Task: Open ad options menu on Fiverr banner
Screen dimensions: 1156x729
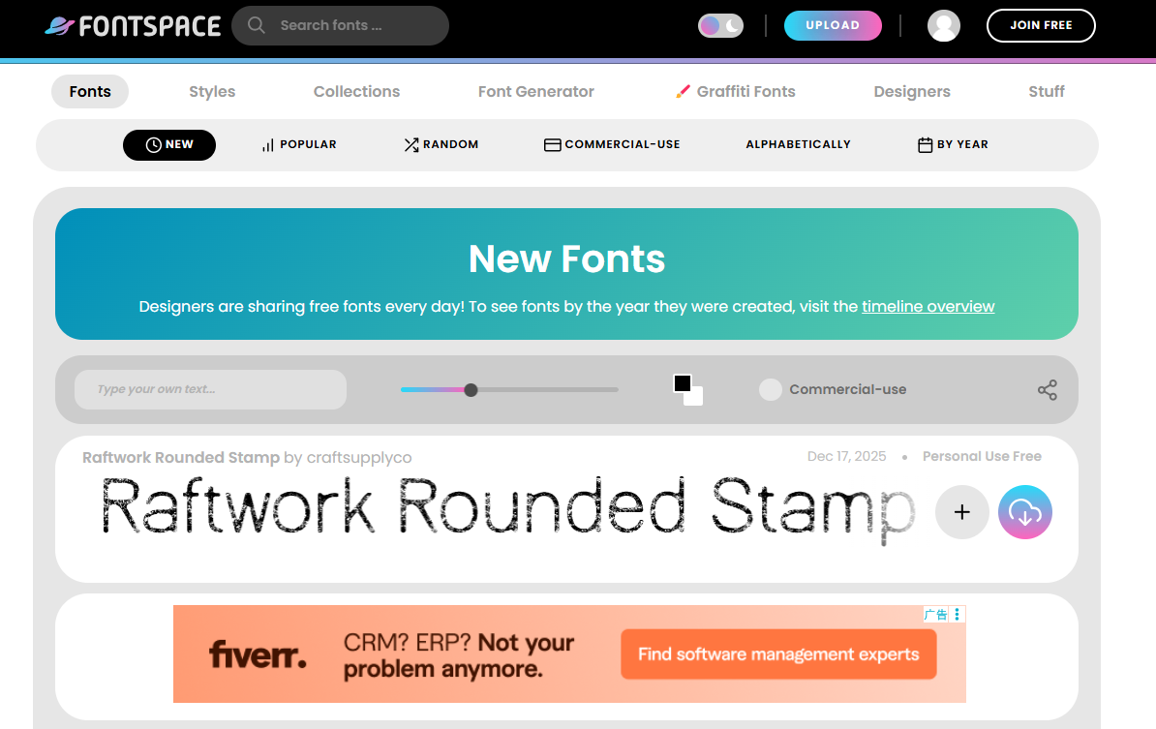Action: [958, 614]
